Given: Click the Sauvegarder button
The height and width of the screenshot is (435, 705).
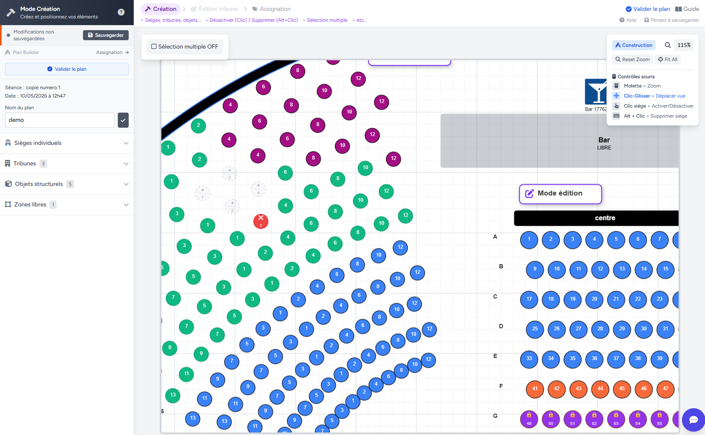Looking at the screenshot, I should tap(106, 35).
